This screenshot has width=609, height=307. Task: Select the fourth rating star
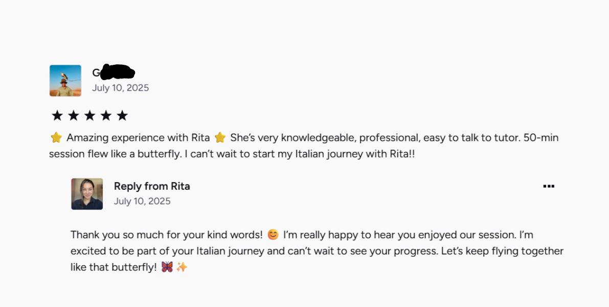click(106, 116)
